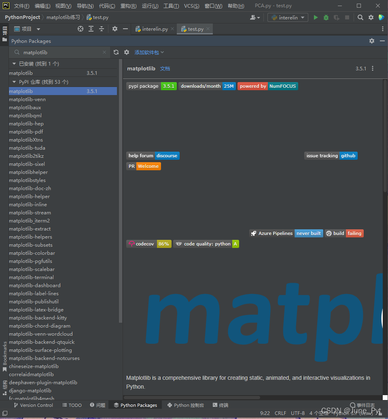Run the interelin configuration

[316, 17]
